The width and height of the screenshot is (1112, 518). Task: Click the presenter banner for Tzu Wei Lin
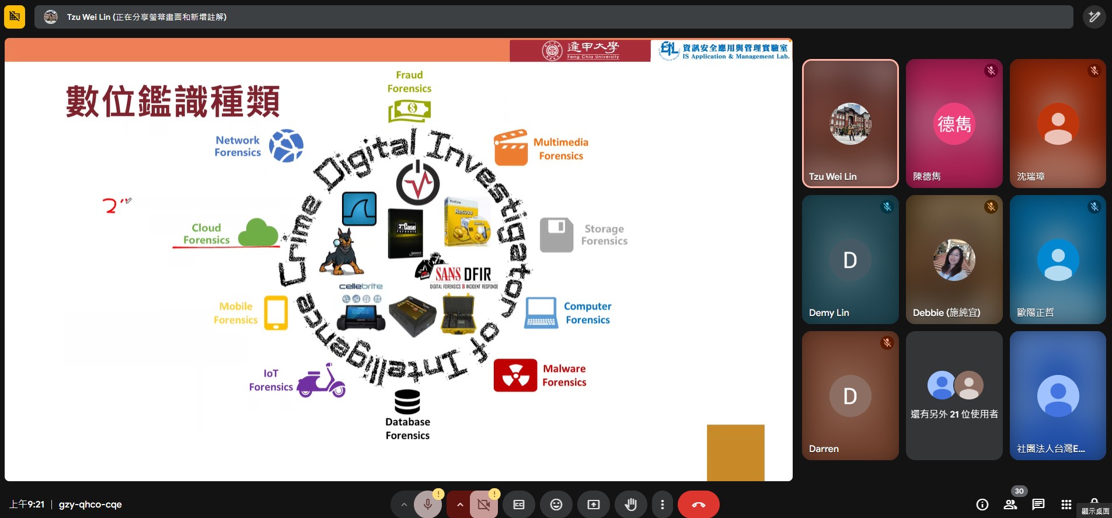pyautogui.click(x=553, y=17)
